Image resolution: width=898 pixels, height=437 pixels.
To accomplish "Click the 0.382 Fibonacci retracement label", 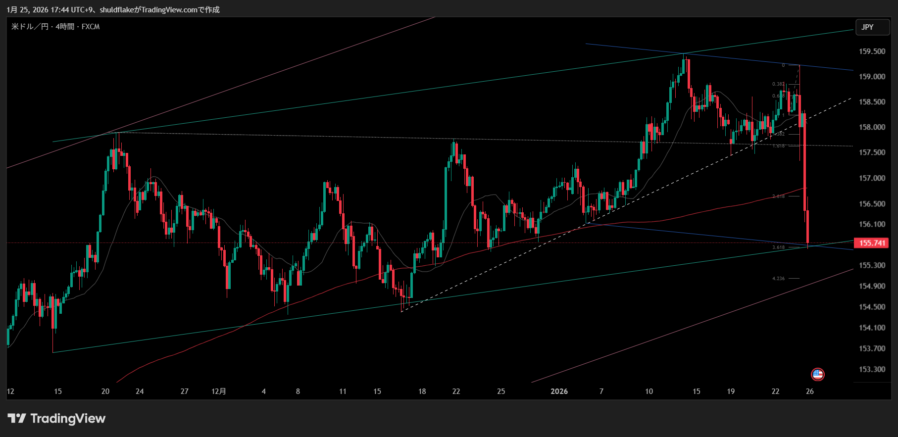I will tap(778, 84).
